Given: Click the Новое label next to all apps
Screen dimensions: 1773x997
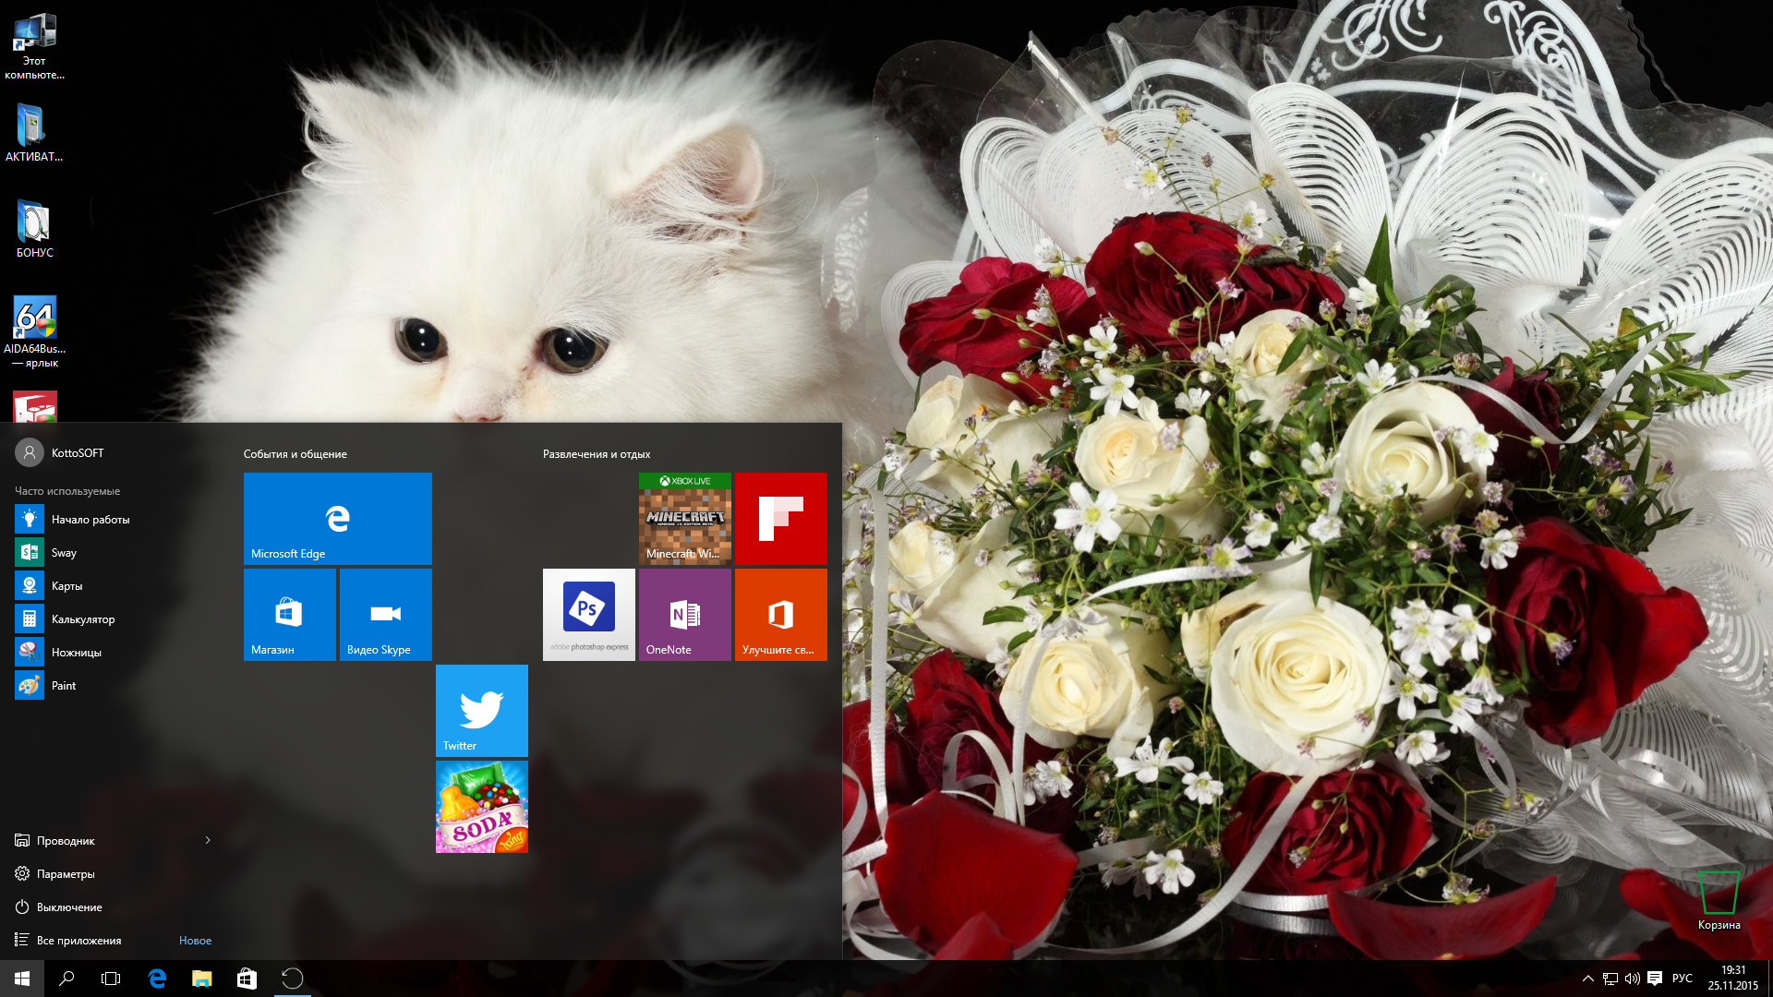Looking at the screenshot, I should pyautogui.click(x=195, y=941).
